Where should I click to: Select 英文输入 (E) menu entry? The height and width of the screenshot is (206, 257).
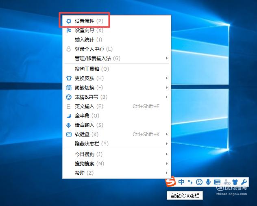point(117,106)
